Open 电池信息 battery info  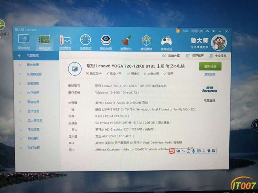coord(34,130)
